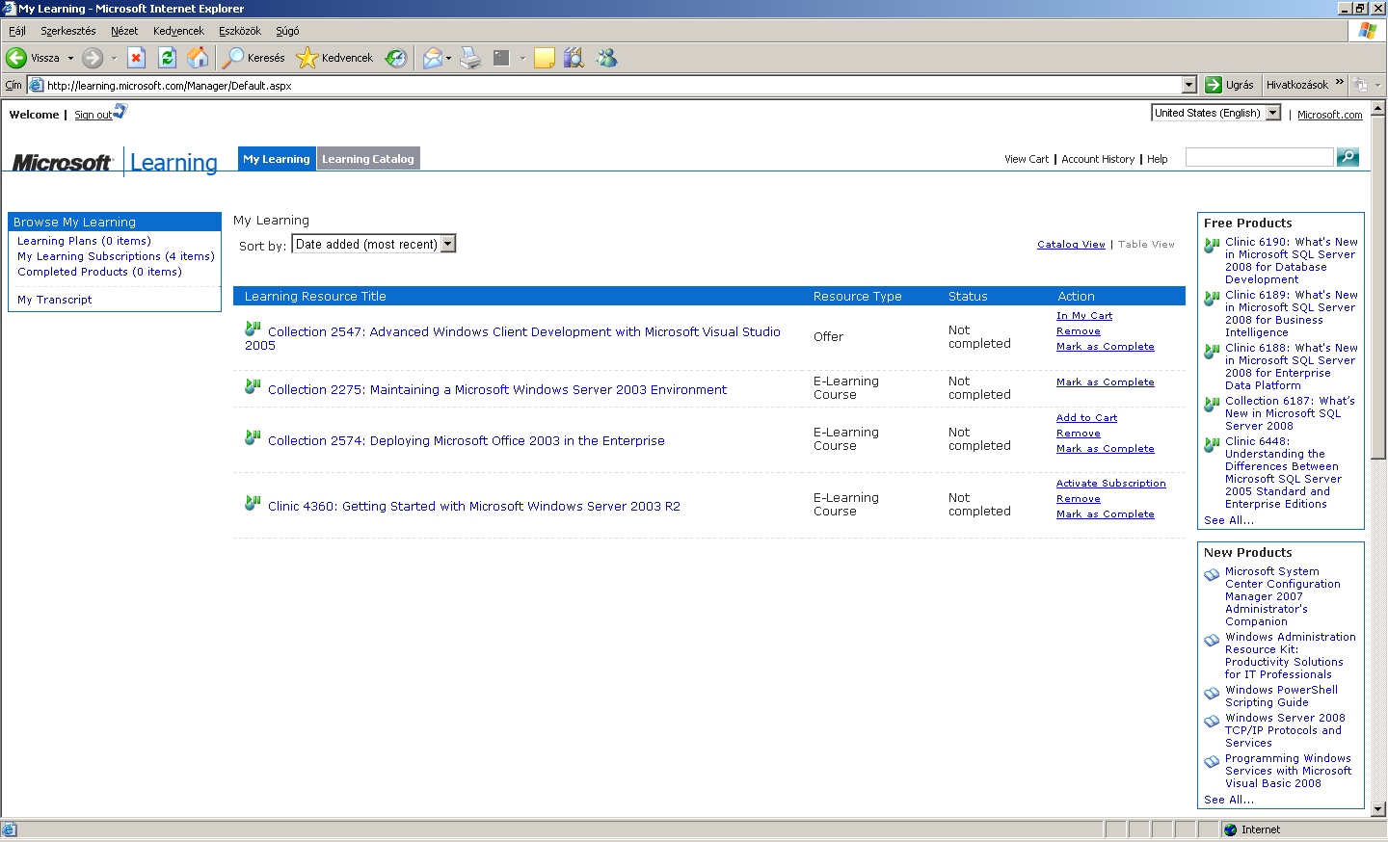
Task: Click Remove link for Clinic 4360
Action: coord(1079,498)
